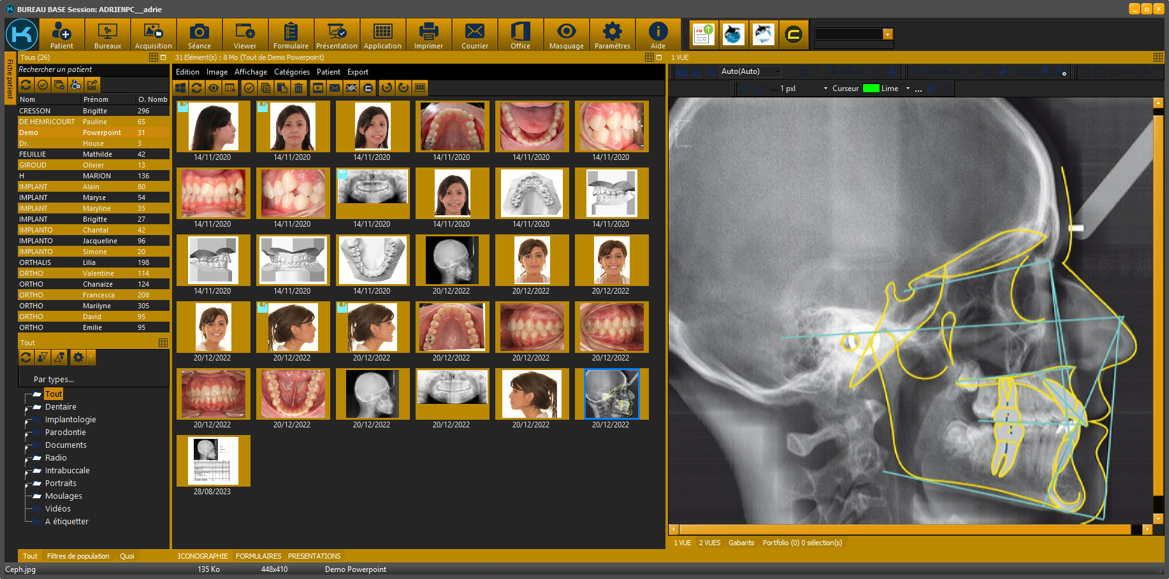
Task: Click the 2 VUES button
Action: pos(709,543)
